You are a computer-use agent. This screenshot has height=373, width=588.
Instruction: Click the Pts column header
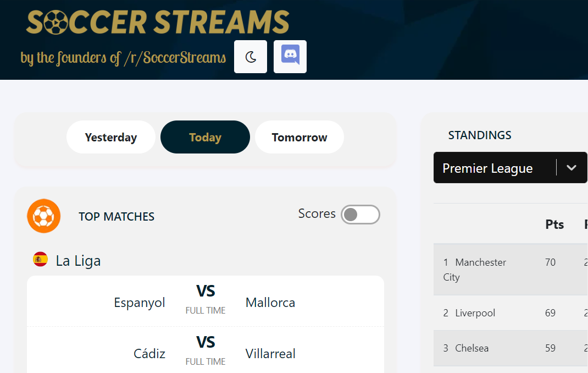(554, 224)
